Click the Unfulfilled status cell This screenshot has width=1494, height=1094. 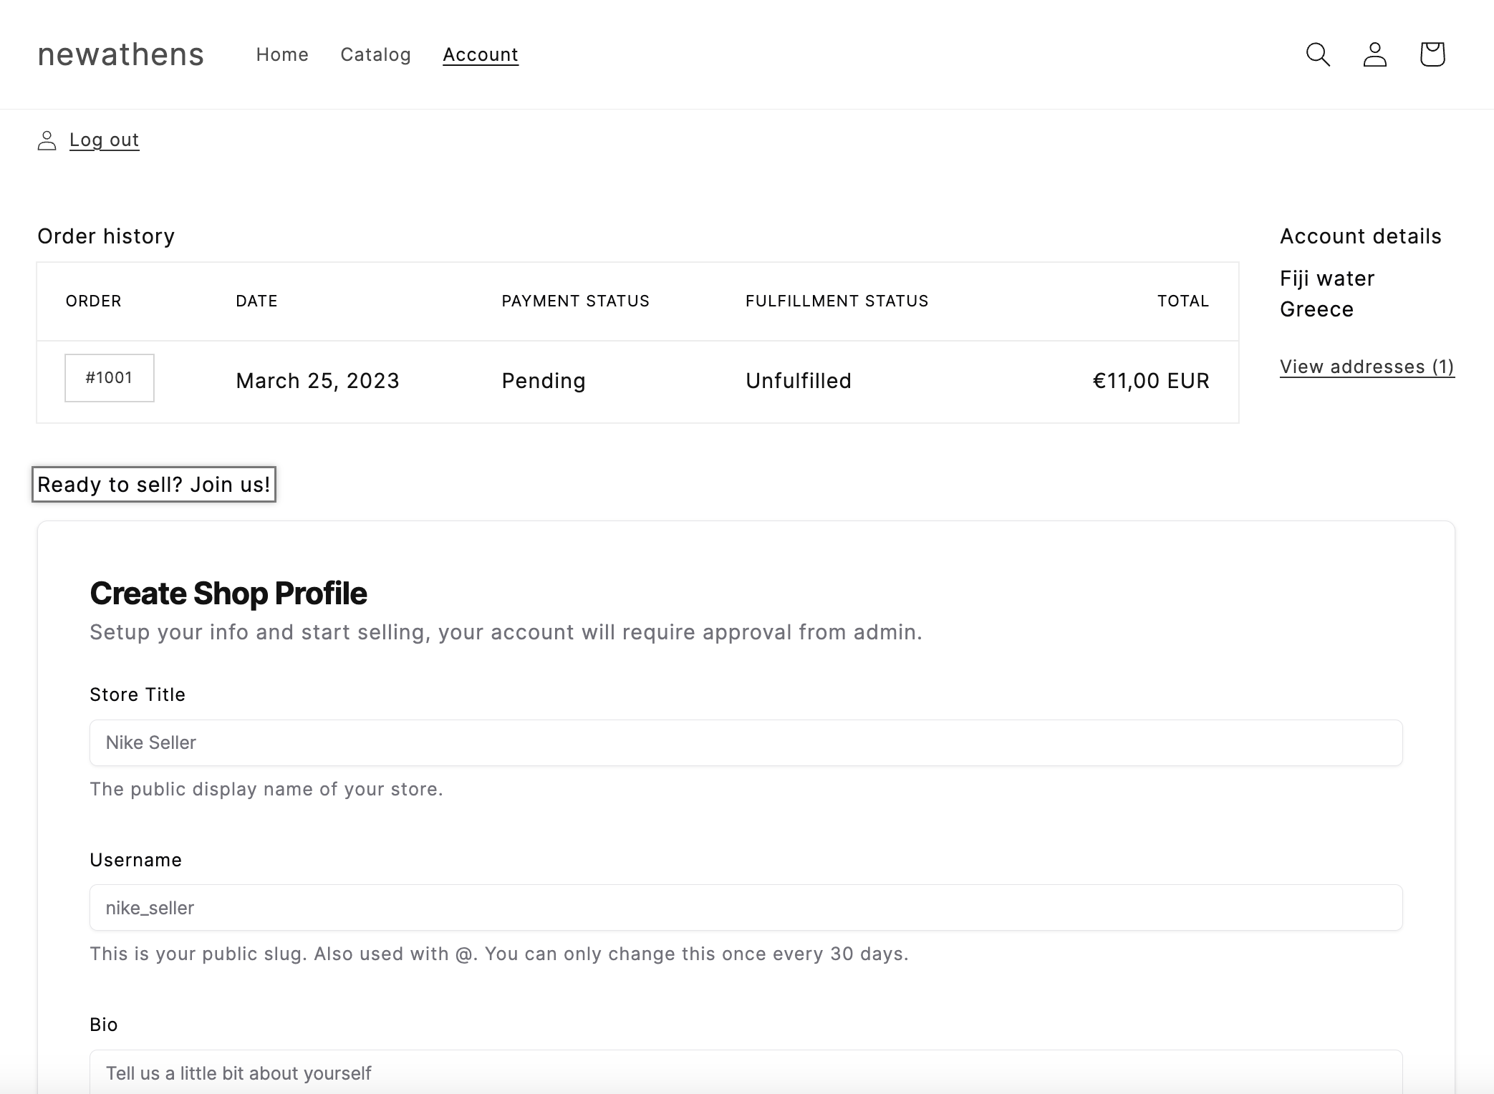(x=798, y=381)
